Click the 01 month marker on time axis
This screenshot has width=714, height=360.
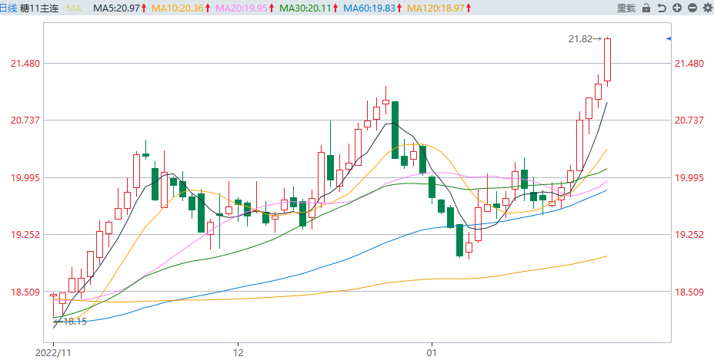[432, 353]
